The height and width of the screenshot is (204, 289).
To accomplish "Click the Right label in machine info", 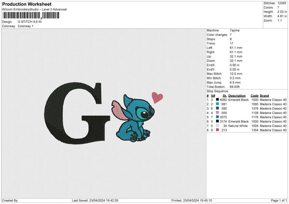I will click(210, 52).
